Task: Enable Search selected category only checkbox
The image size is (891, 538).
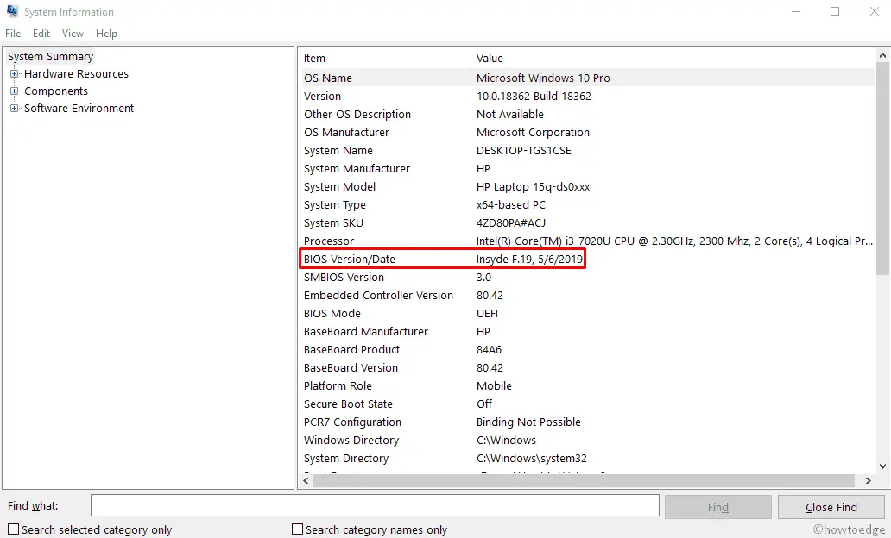Action: pyautogui.click(x=13, y=529)
